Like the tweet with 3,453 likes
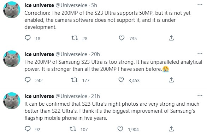The image size is (207, 135). pyautogui.click(x=121, y=80)
